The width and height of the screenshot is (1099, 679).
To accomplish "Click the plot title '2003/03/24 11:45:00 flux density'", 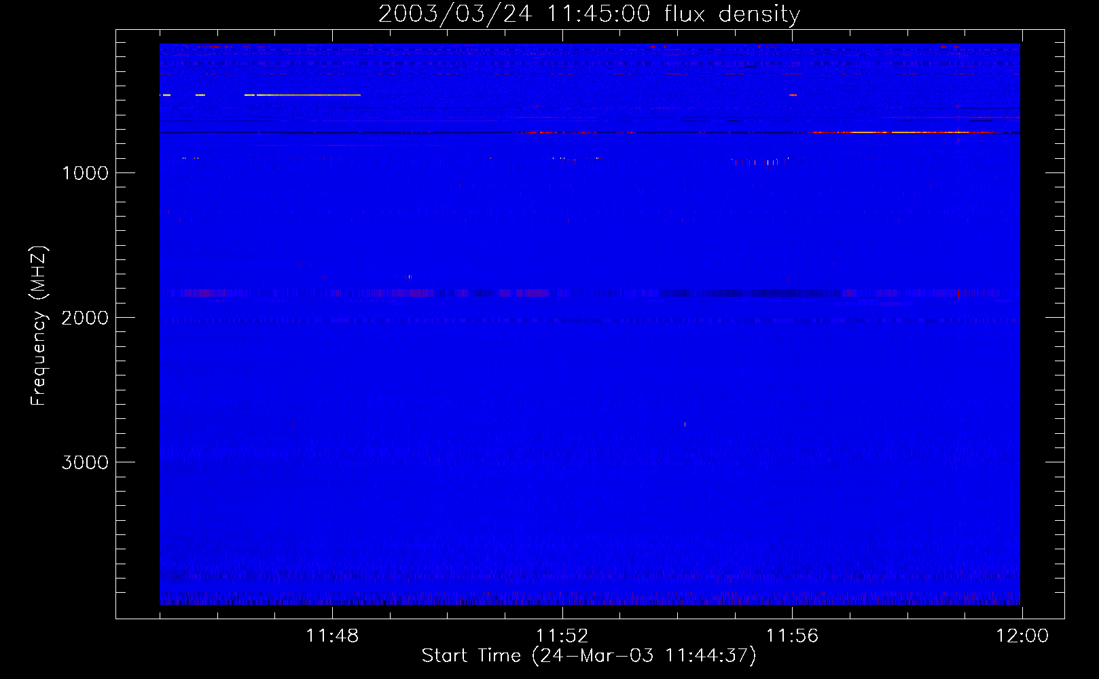I will click(589, 14).
